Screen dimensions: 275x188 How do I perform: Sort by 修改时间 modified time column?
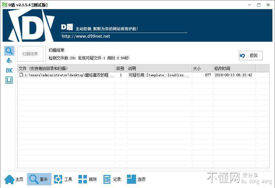coord(234,68)
